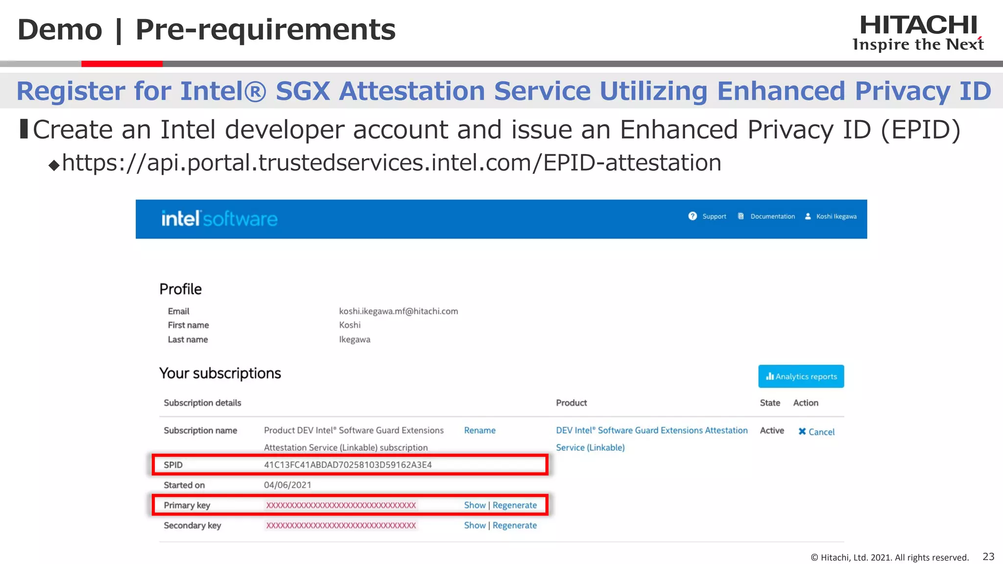1003x564 pixels.
Task: Open DEV Intel Software Guard Extensions Attestation product link
Action: point(651,439)
